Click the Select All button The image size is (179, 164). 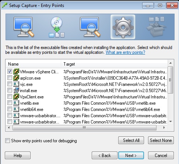[131, 140]
